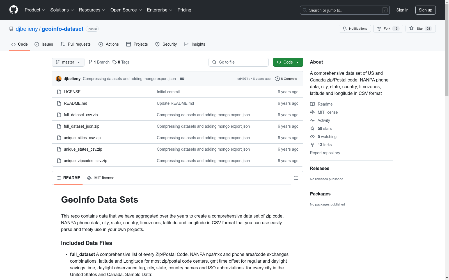The width and height of the screenshot is (449, 280).
Task: Click the 'Initial commit' message text
Action: 168,92
